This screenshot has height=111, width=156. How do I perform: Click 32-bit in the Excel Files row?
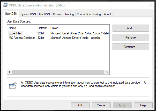tap(41, 33)
